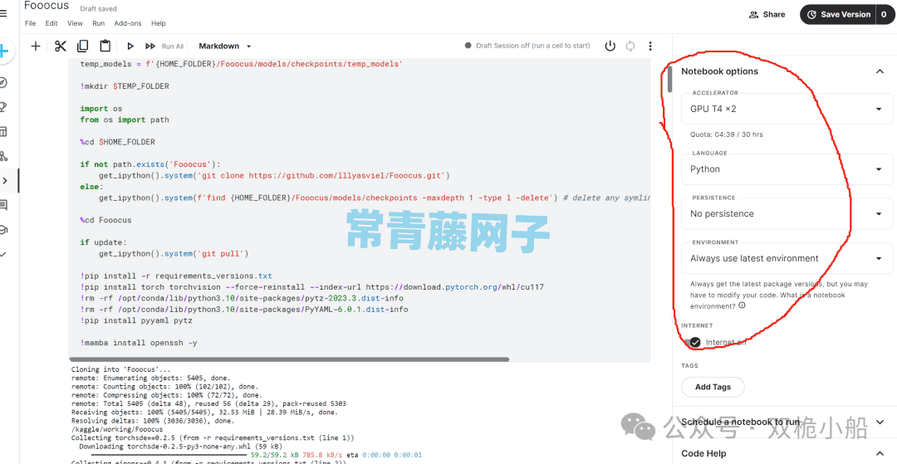Screen dimensions: 897x464
Task: Copy the selected cell
Action: 83,46
